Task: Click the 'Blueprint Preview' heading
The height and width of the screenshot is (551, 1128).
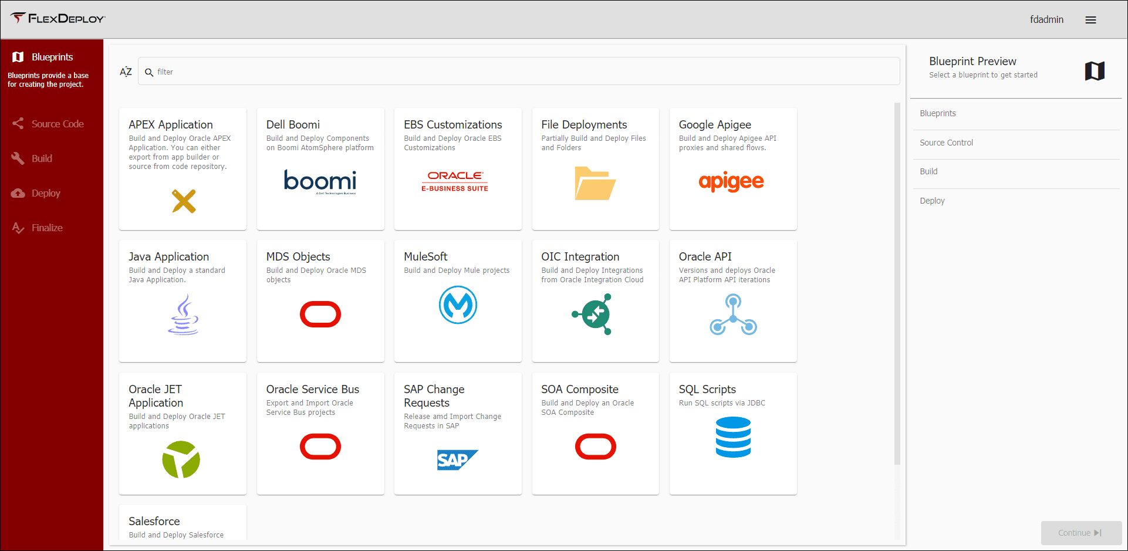Action: tap(972, 62)
